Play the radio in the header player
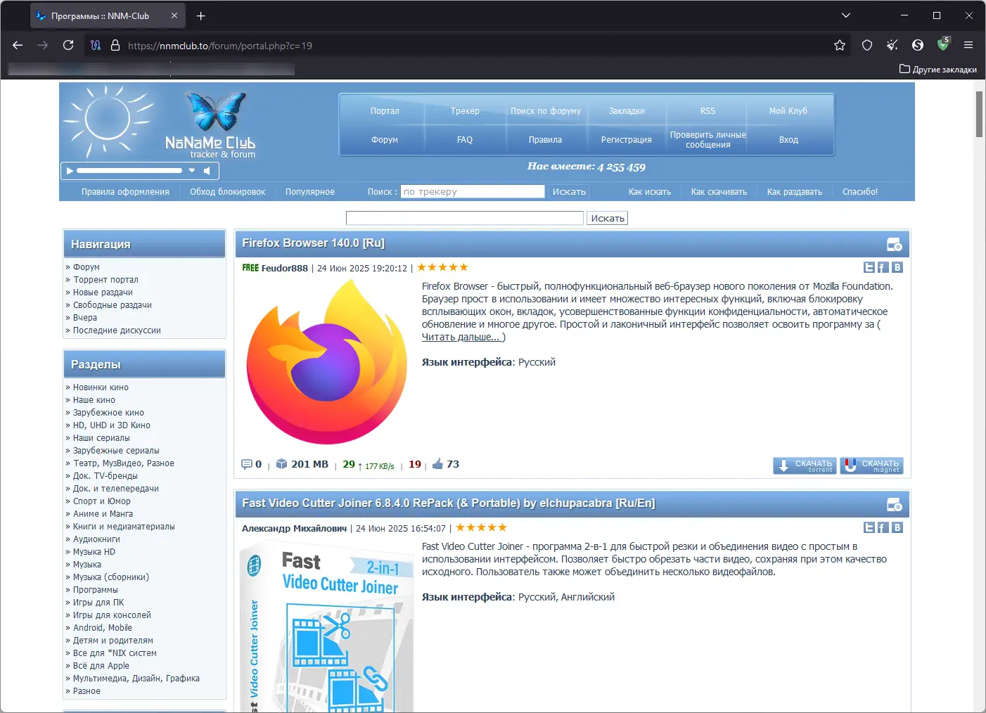The image size is (986, 713). coord(69,171)
